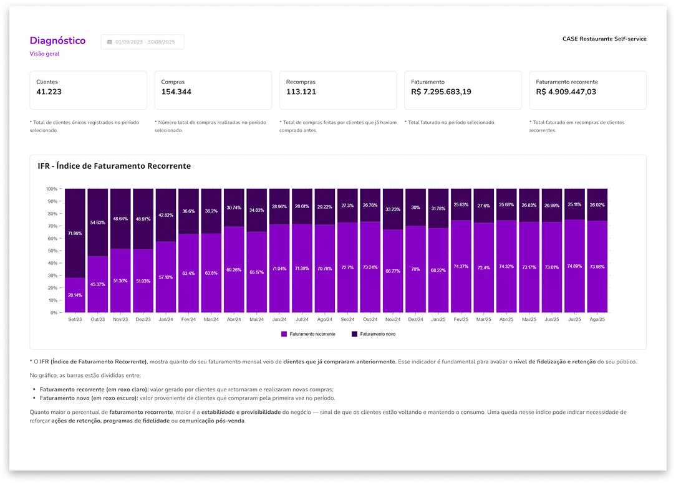Image resolution: width=676 pixels, height=483 pixels.
Task: Open the 01/09/2023 - 30/08/2025 date range picker
Action: click(143, 42)
